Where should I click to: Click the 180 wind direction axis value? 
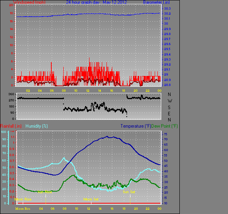tap(11, 106)
